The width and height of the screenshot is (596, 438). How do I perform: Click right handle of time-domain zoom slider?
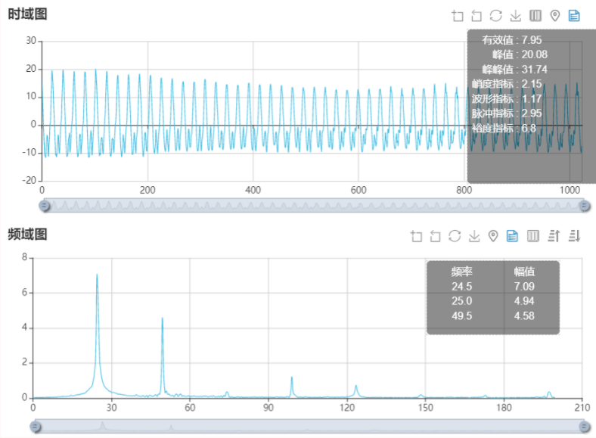584,205
